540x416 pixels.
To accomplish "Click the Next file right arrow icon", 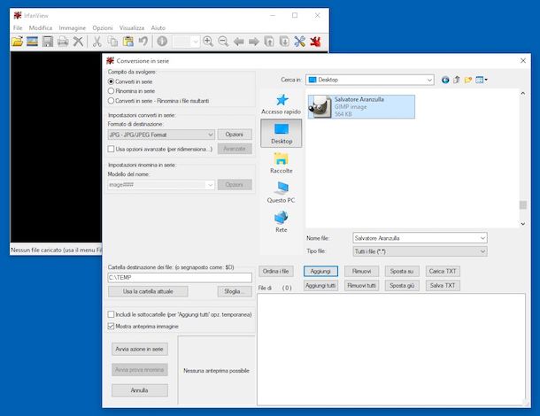I will [254, 42].
